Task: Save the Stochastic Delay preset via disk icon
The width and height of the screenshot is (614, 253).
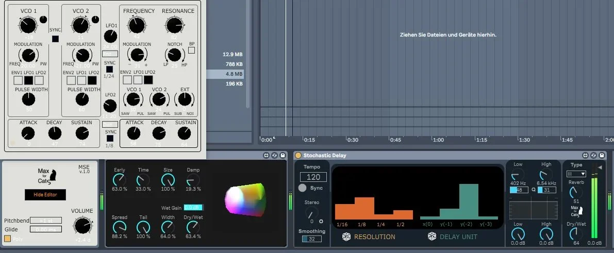Action: (x=601, y=155)
